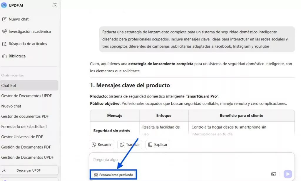The height and width of the screenshot is (181, 301).
Task: Start a Nuevo chat from sidebar top
Action: coord(15,19)
